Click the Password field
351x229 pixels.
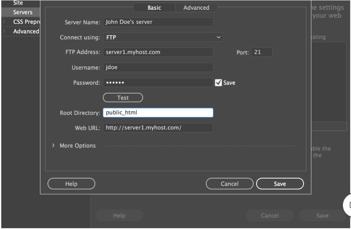(x=158, y=83)
